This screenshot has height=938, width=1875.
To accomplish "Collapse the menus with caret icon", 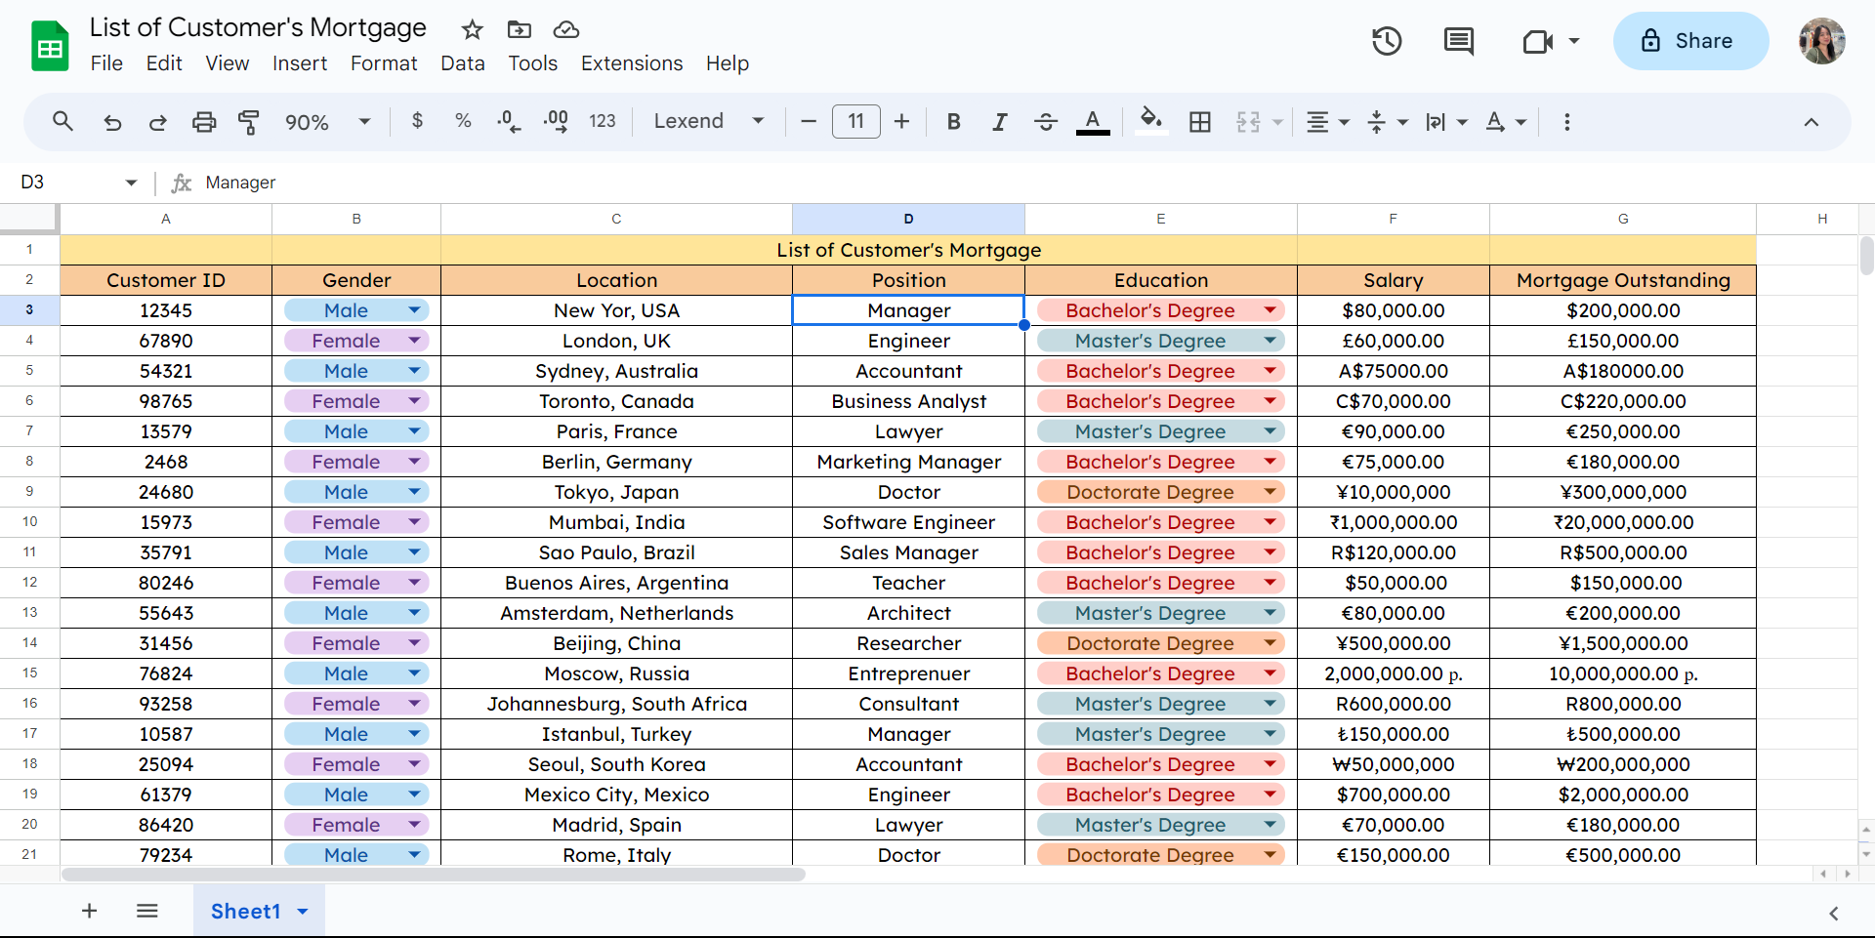I will [1812, 122].
